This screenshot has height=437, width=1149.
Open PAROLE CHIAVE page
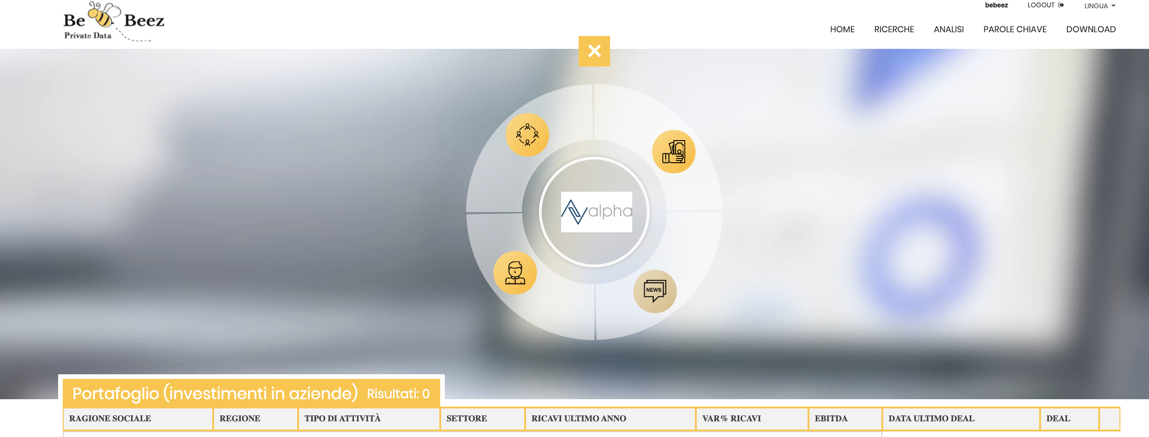[1015, 30]
